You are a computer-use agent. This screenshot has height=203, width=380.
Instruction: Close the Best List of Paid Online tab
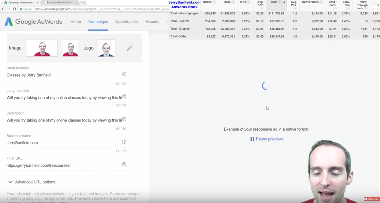(76, 2)
